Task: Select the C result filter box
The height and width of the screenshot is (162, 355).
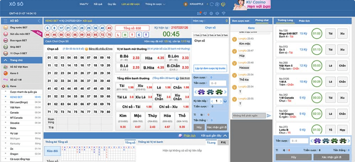Action: 139,35
